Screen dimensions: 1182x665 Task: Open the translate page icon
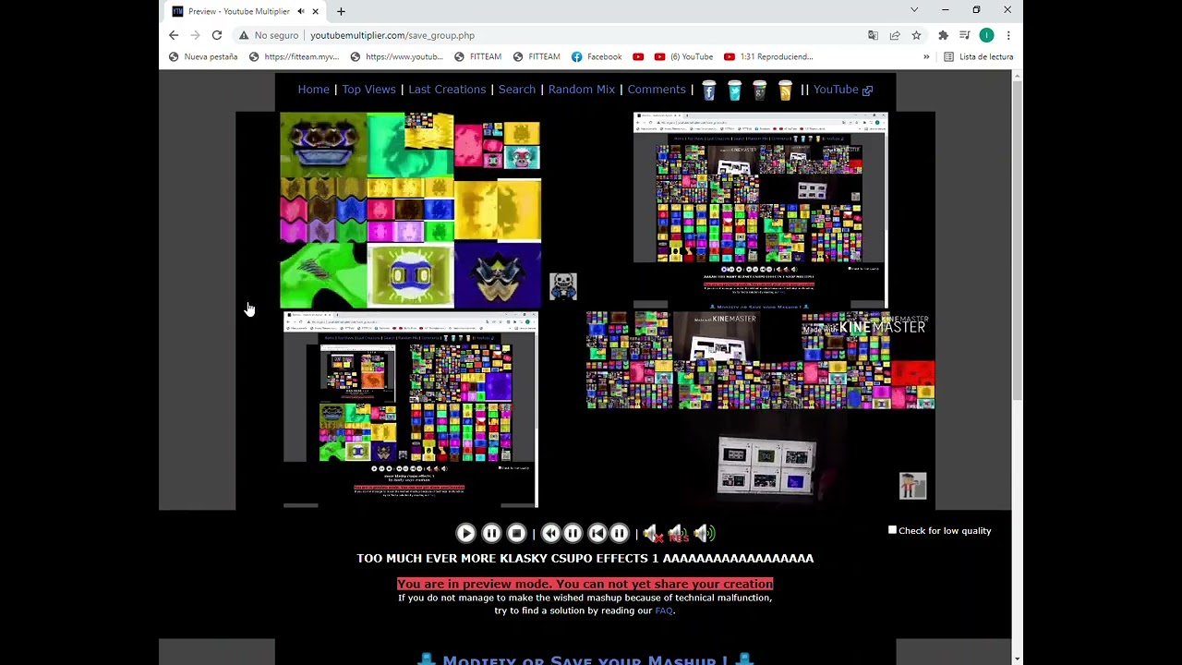[873, 35]
